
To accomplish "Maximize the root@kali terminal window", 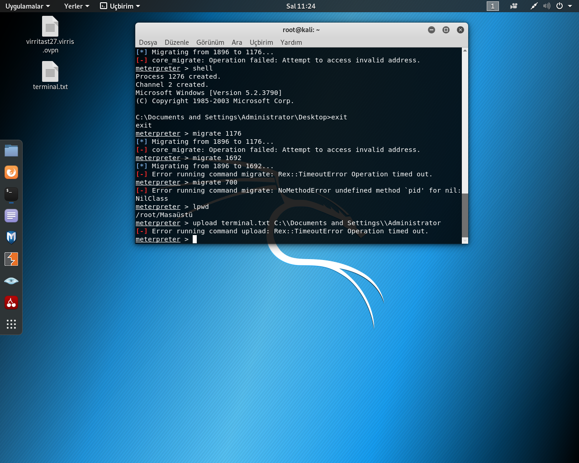I will (x=446, y=30).
